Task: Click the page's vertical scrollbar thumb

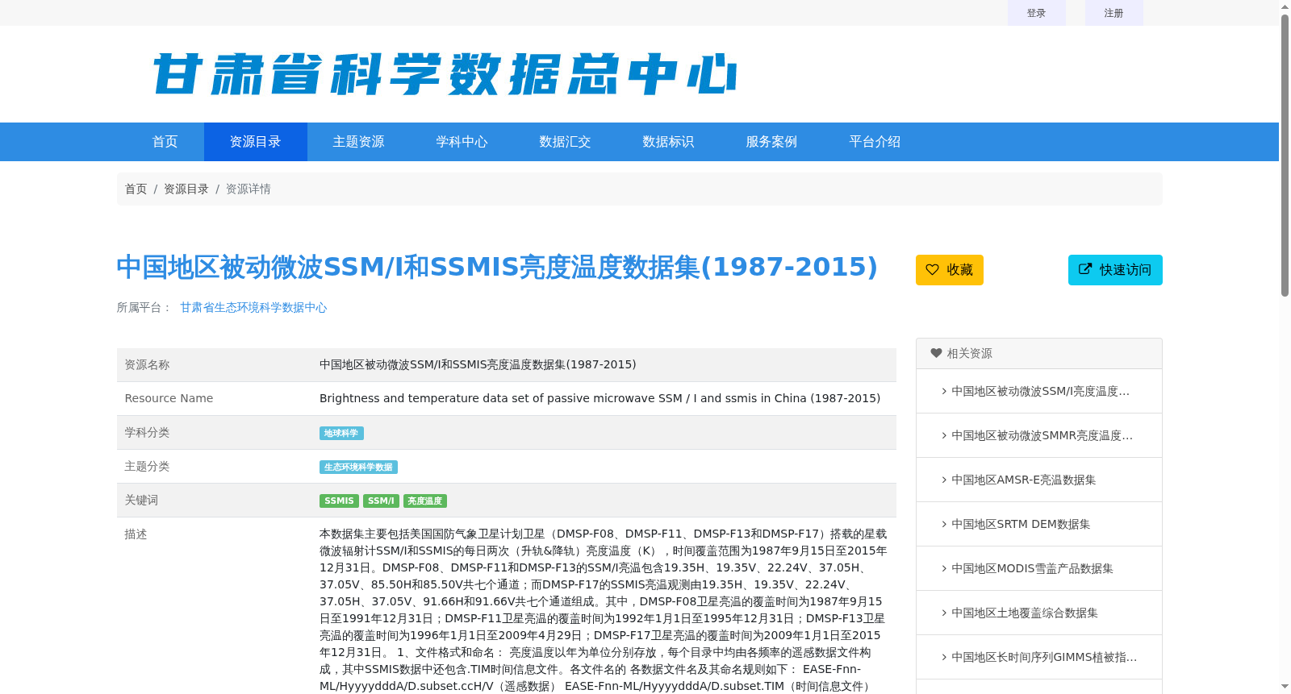Action: (x=1285, y=155)
